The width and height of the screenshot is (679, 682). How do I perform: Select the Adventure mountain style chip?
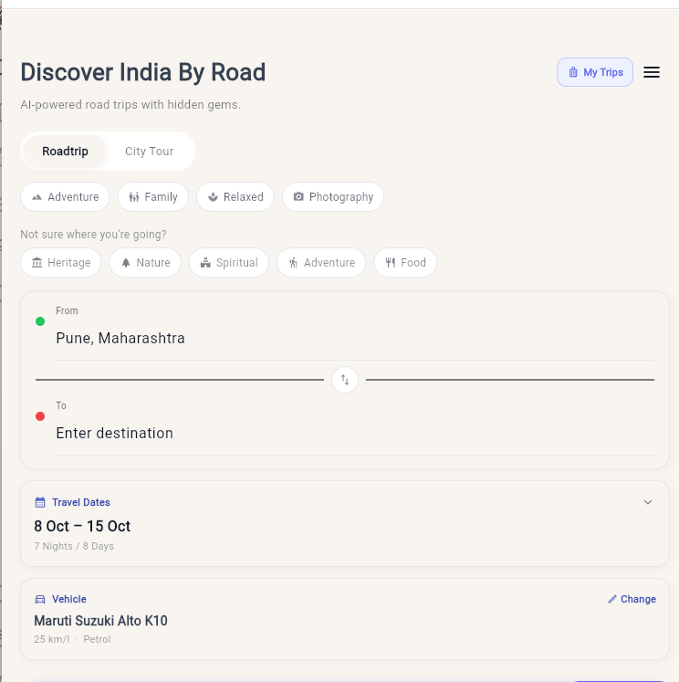click(65, 197)
